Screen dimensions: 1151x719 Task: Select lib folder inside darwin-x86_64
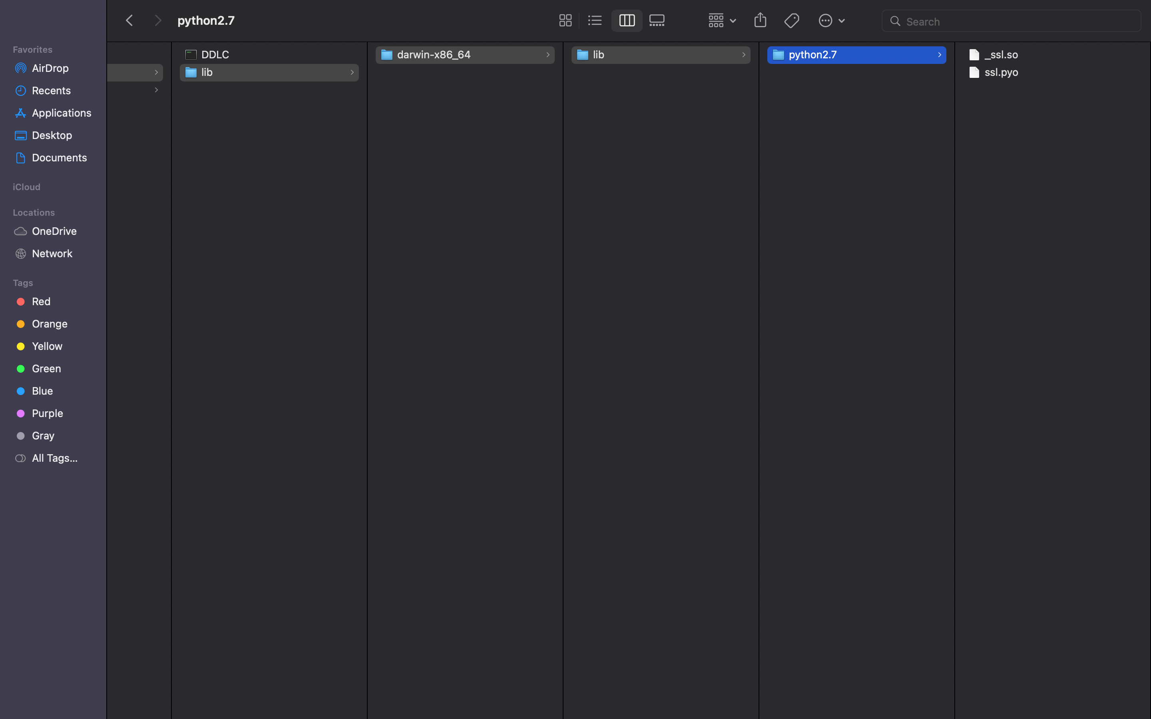(661, 55)
